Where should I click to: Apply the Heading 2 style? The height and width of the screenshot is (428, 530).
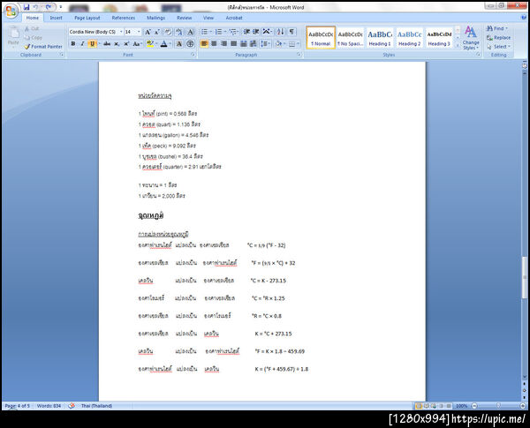pyautogui.click(x=409, y=38)
